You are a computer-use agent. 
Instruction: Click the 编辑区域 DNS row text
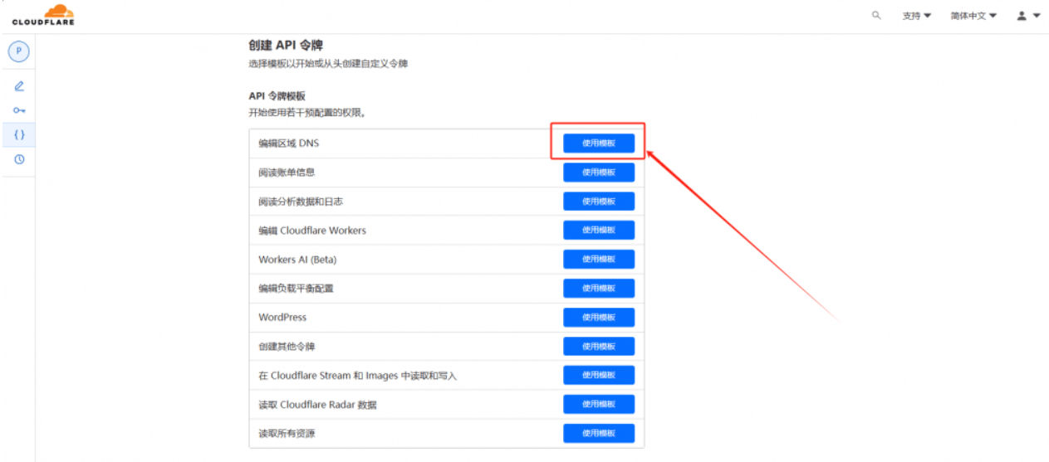pyautogui.click(x=288, y=143)
